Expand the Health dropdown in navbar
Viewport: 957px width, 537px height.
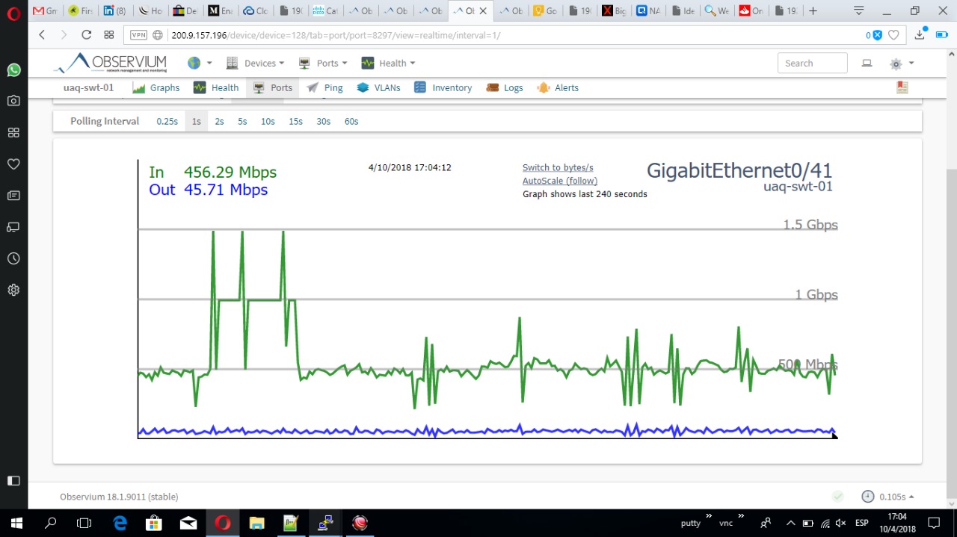click(x=388, y=63)
